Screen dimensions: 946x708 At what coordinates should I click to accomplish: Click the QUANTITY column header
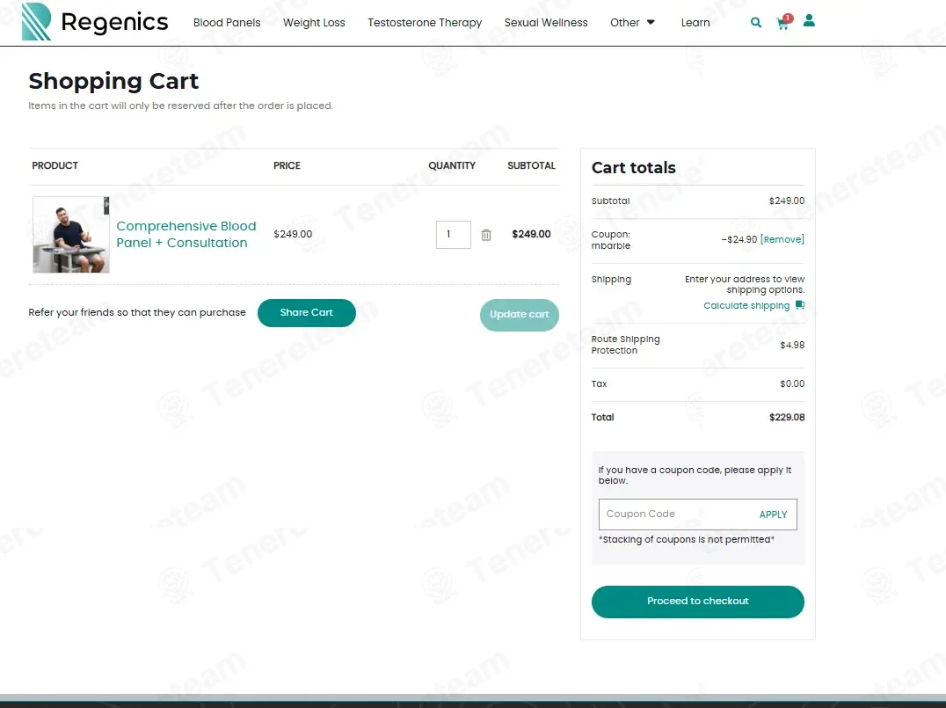[x=452, y=165]
